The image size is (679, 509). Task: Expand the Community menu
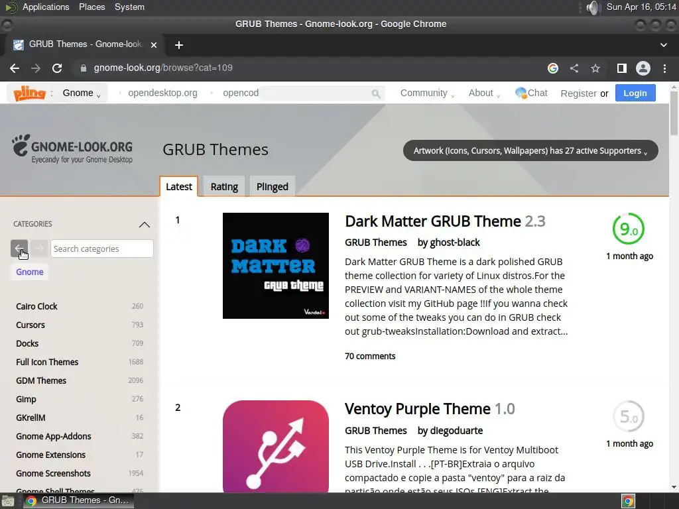pyautogui.click(x=428, y=93)
